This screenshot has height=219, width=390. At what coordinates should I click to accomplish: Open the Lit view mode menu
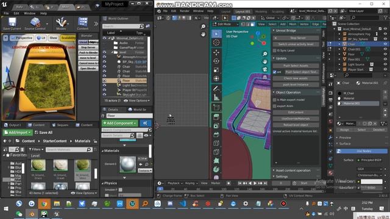(41, 38)
